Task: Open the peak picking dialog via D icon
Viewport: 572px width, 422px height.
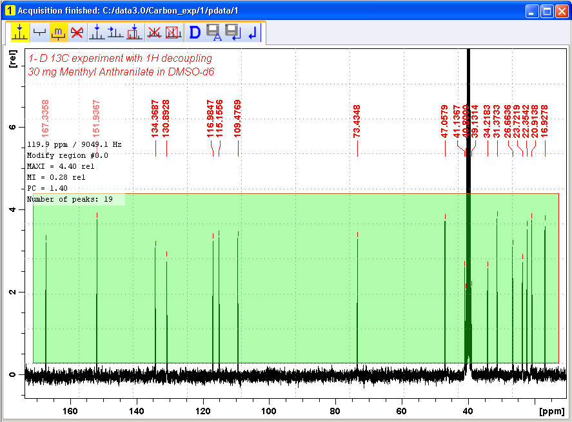Action: (x=195, y=32)
